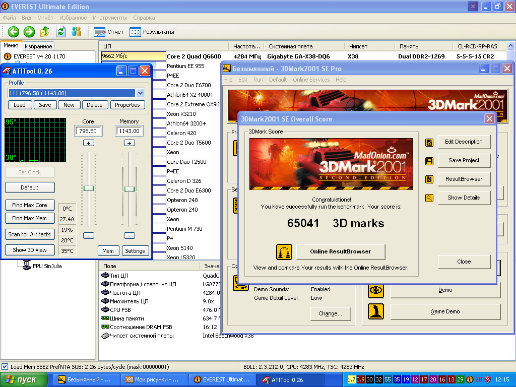Click Show 3D View in ATITool
The image size is (516, 387).
click(x=30, y=250)
